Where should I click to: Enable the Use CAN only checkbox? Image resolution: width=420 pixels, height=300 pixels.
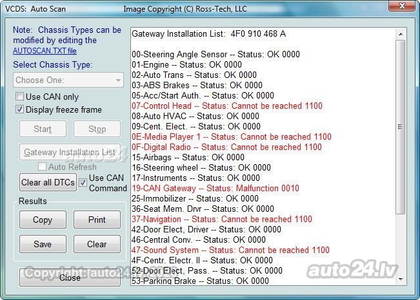coord(19,97)
